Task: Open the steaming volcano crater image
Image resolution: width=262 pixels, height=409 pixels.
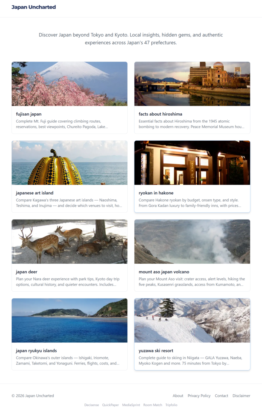Action: (x=192, y=242)
